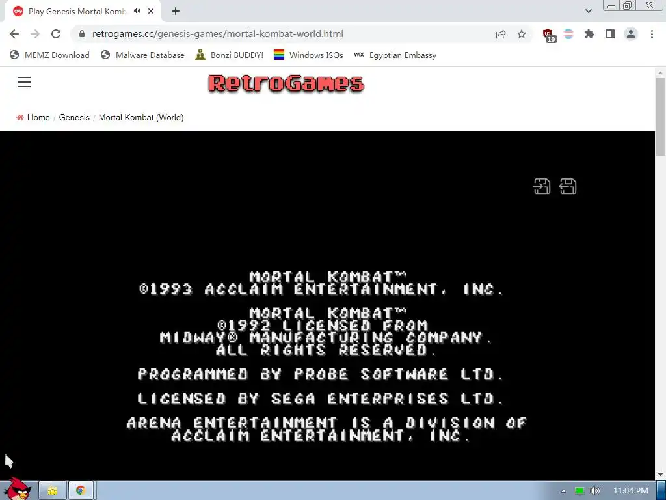Open File Explorer from the taskbar
Image resolution: width=666 pixels, height=500 pixels.
[x=53, y=491]
